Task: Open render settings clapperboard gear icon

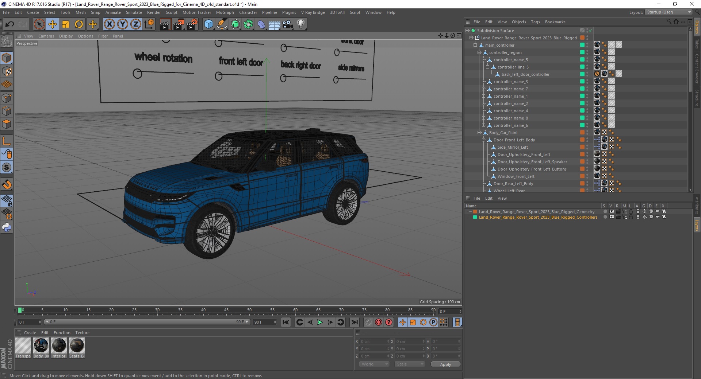Action: pos(192,24)
